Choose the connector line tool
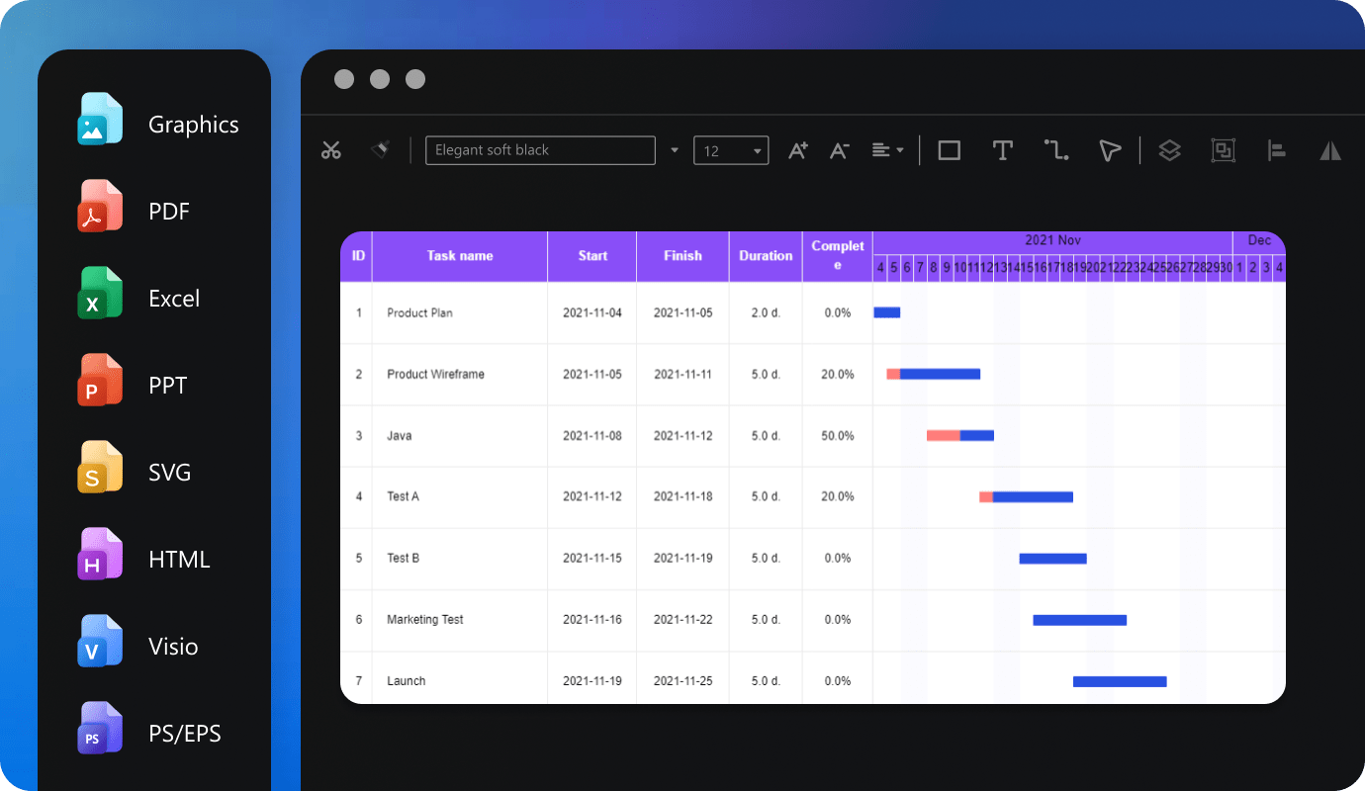This screenshot has height=791, width=1365. coord(1056,150)
